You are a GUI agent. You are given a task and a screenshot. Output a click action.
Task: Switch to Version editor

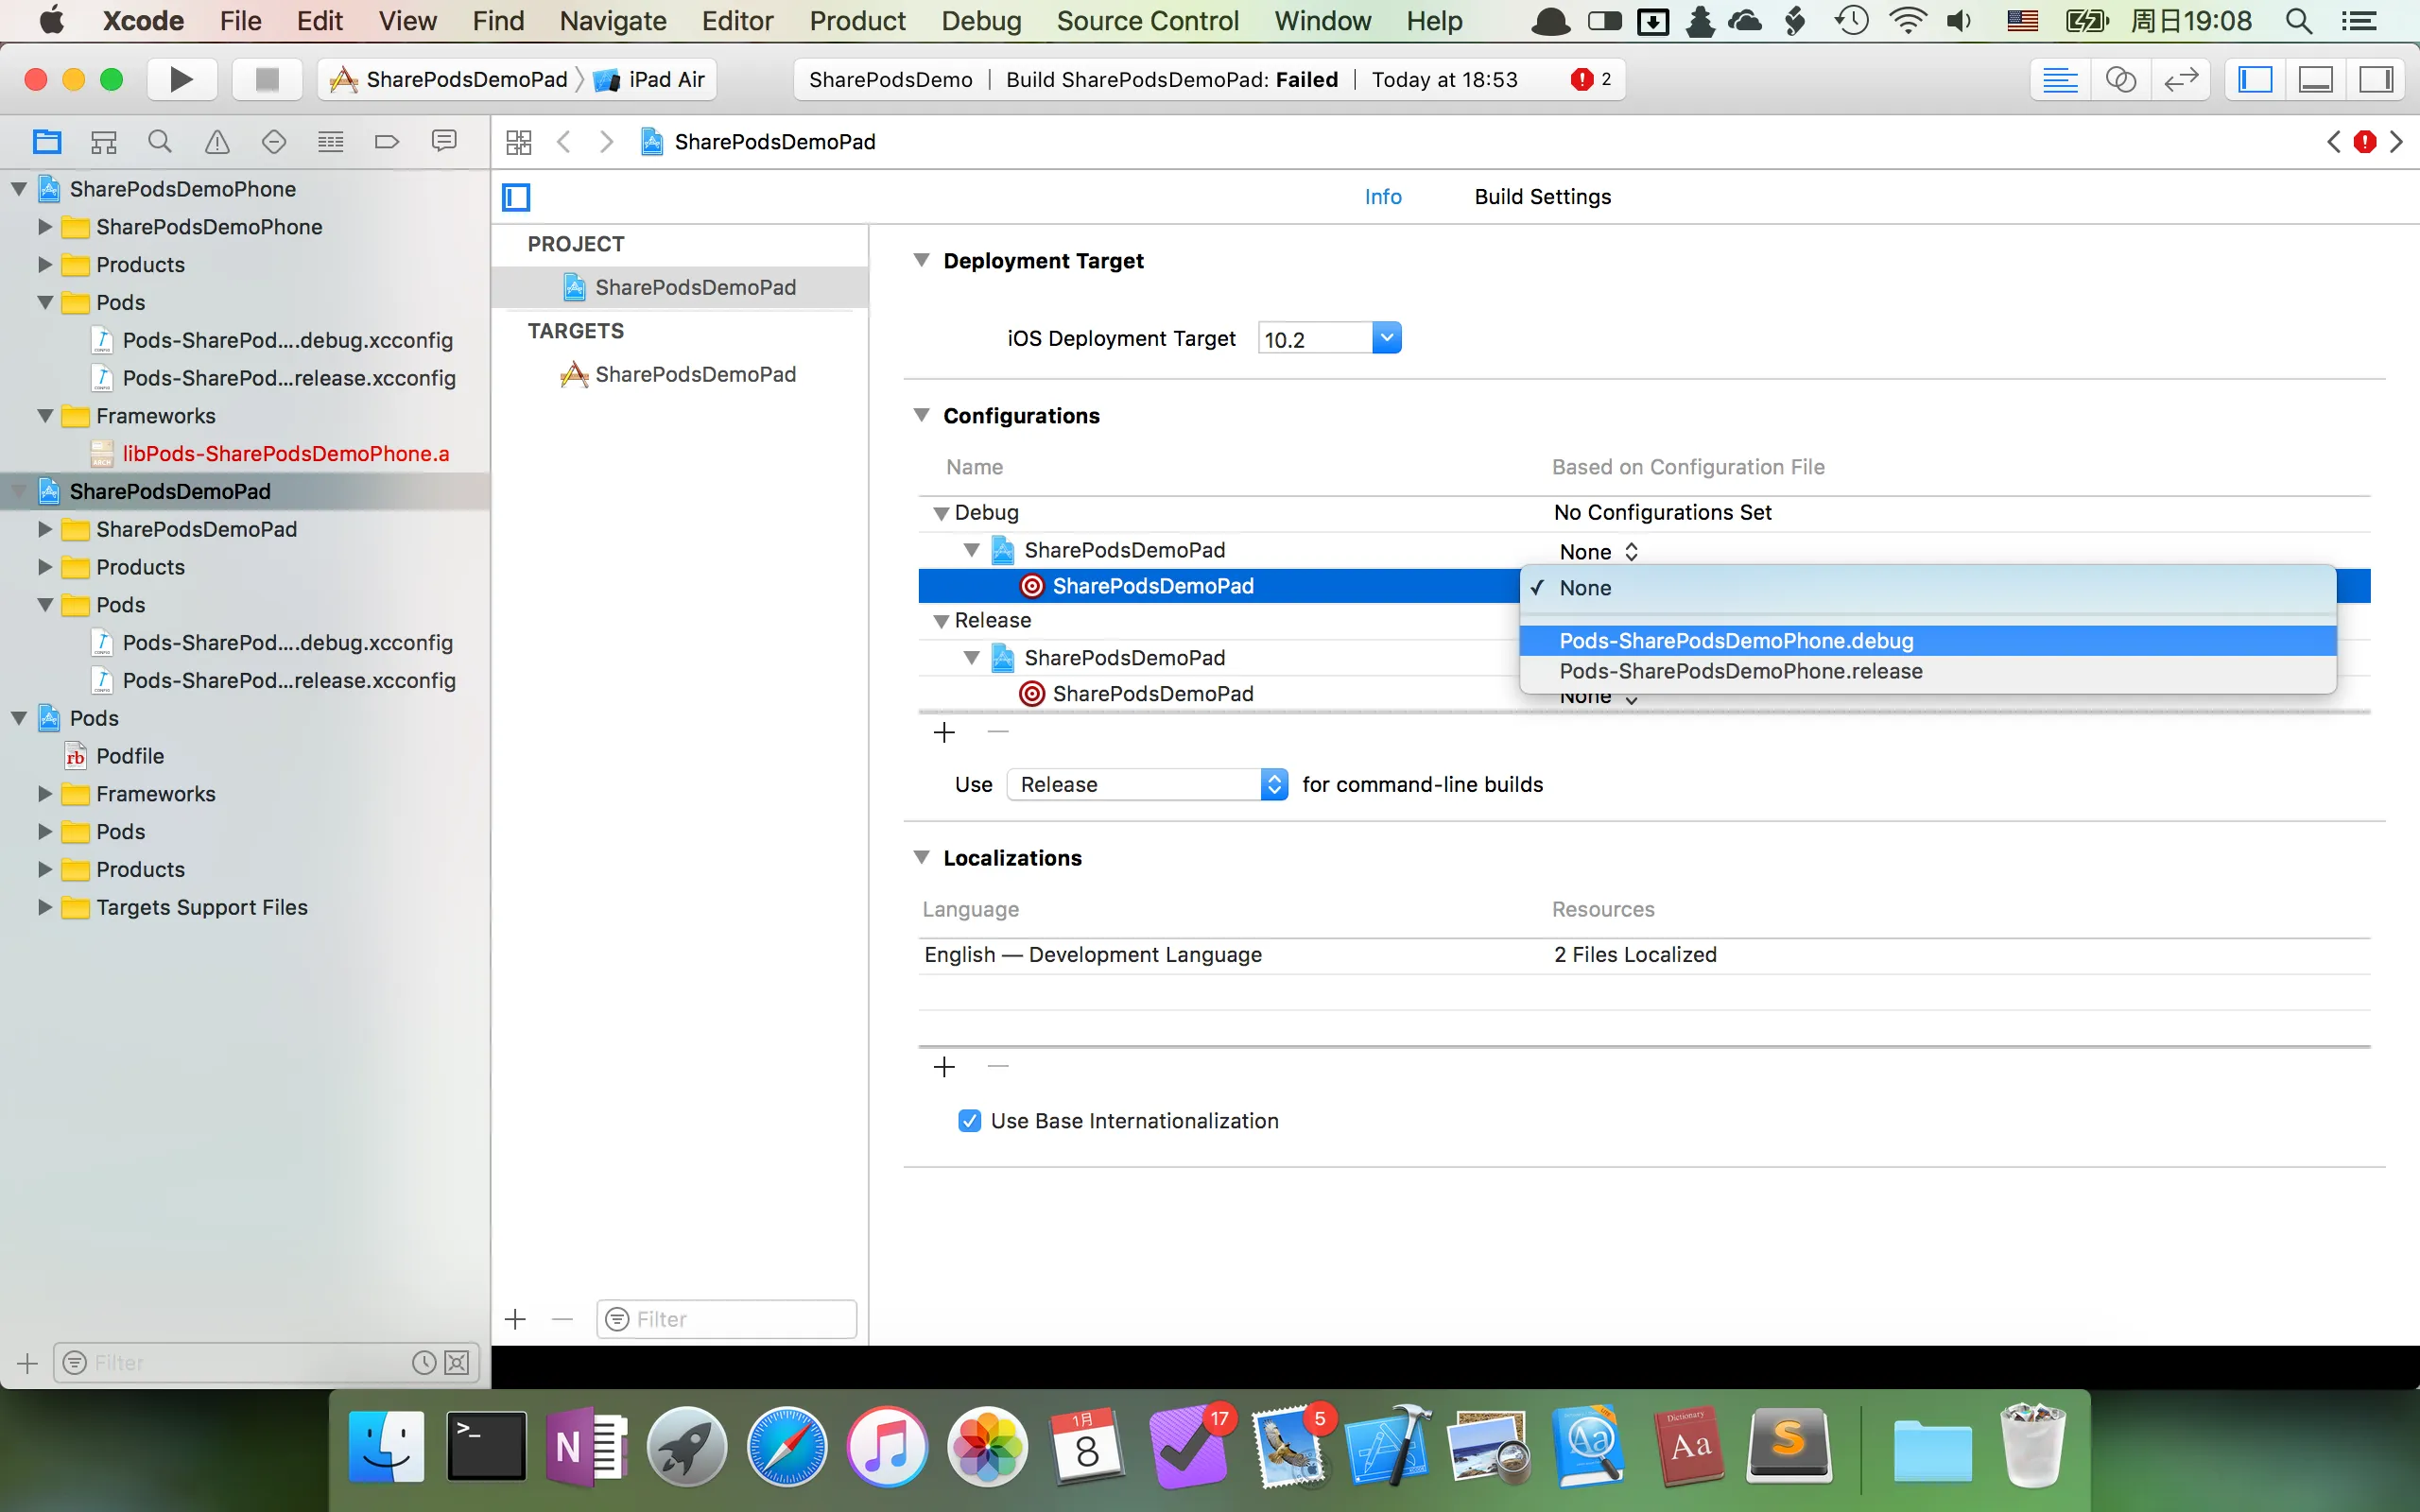2180,79
